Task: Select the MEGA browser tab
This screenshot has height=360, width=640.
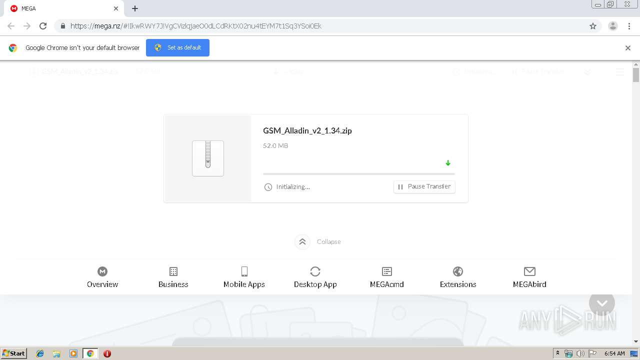Action: pos(64,8)
